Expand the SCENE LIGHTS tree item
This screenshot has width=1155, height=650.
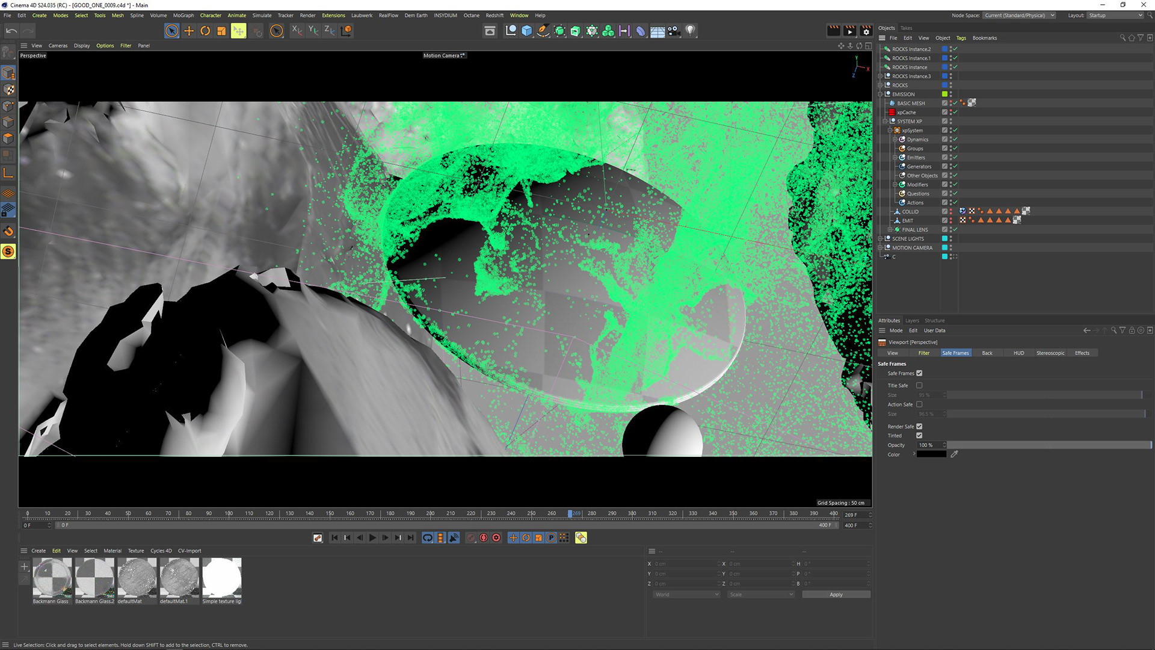880,239
